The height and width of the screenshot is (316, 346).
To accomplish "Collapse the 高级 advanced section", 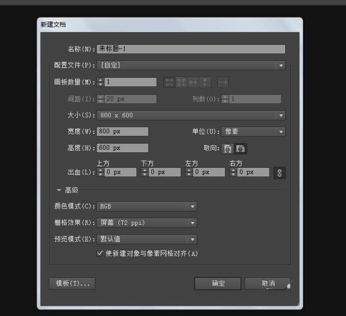I will click(59, 190).
